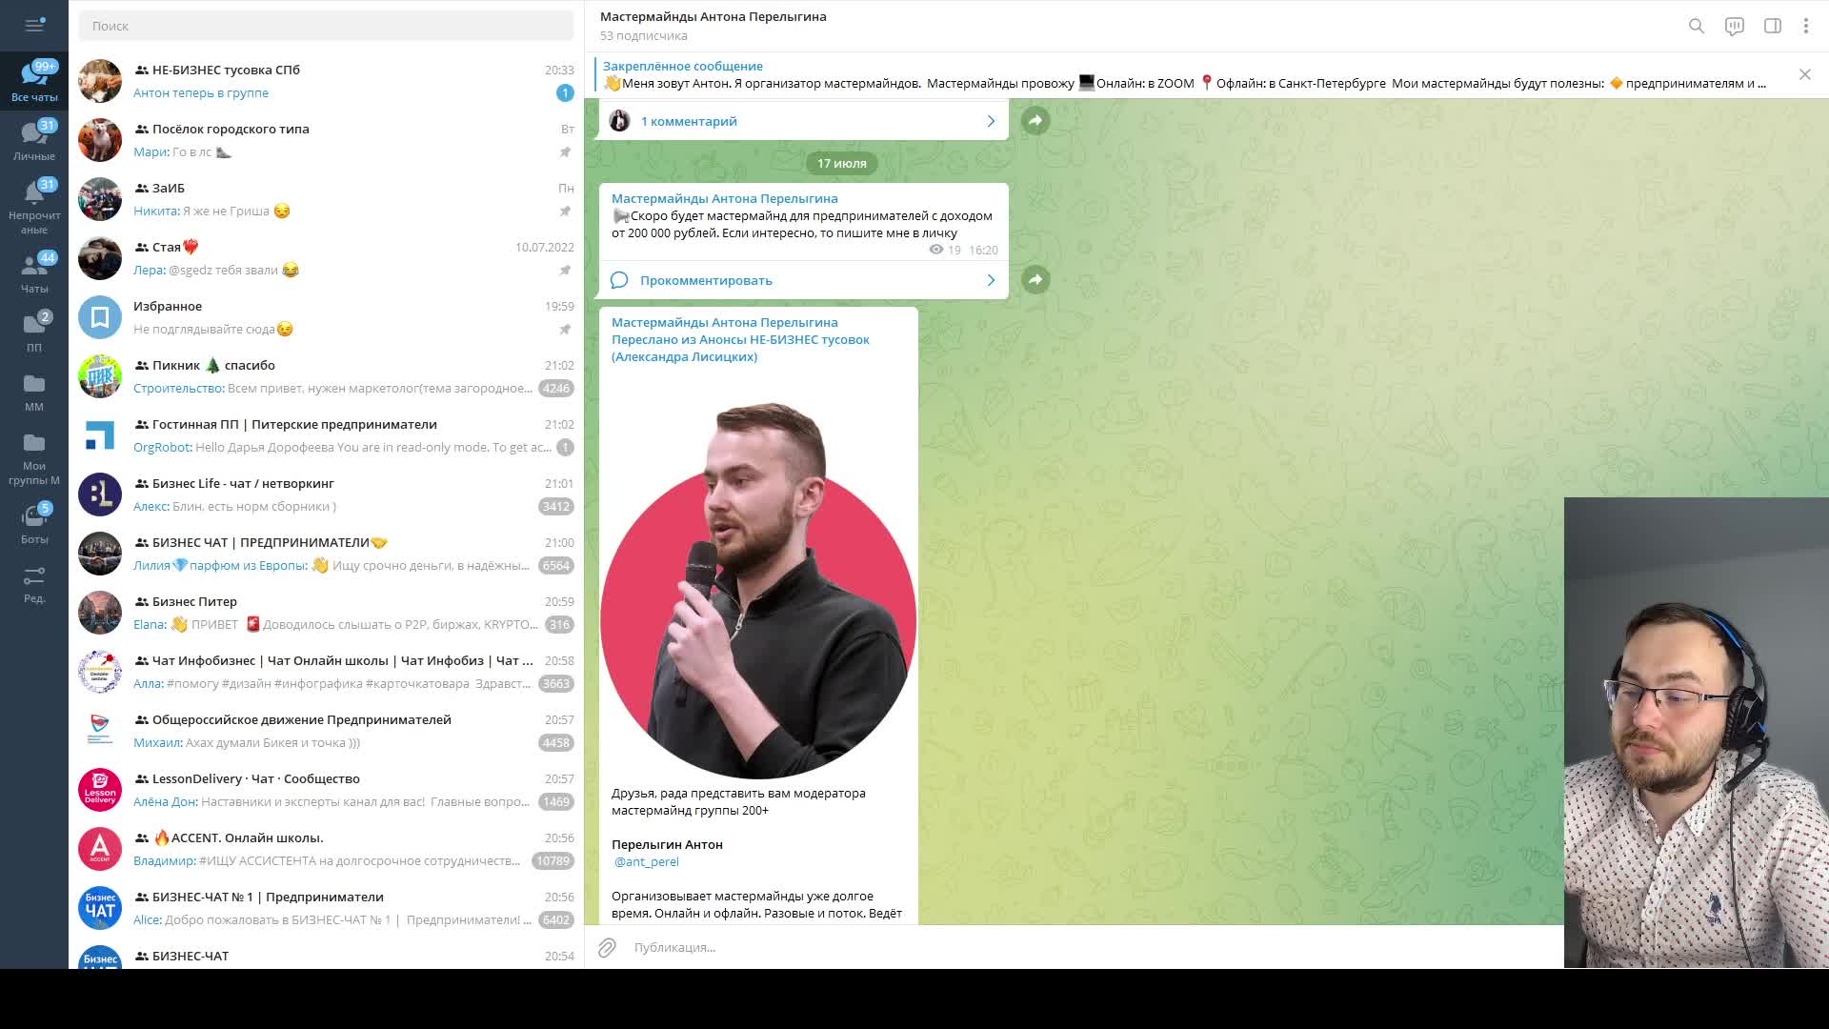Open the hamburger main menu
This screenshot has width=1829, height=1029.
[34, 26]
